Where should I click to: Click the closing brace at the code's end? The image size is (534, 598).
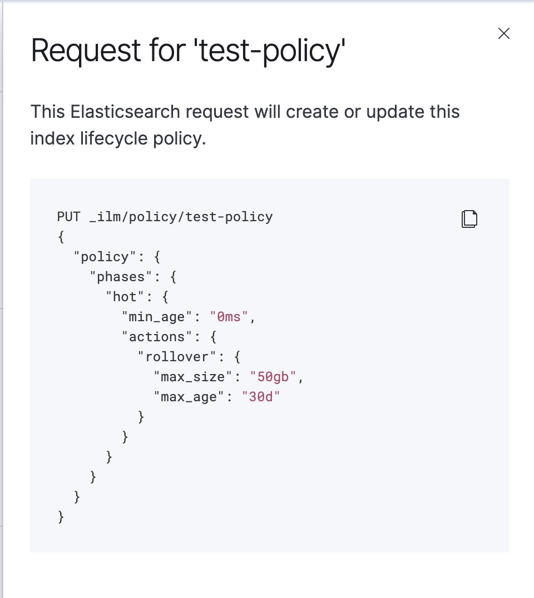60,516
